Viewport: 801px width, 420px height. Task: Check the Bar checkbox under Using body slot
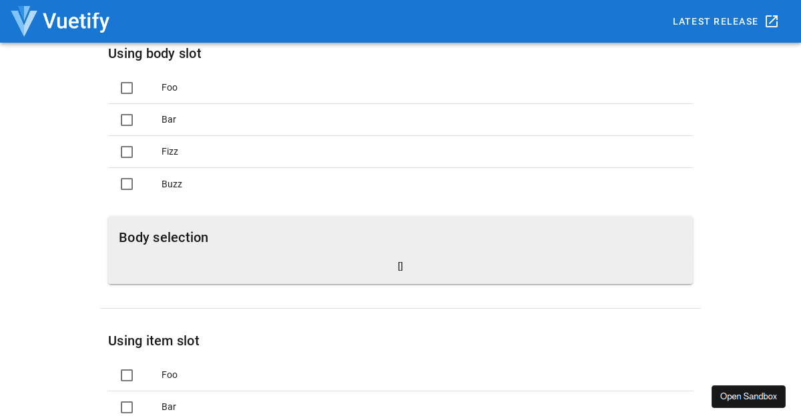click(127, 120)
